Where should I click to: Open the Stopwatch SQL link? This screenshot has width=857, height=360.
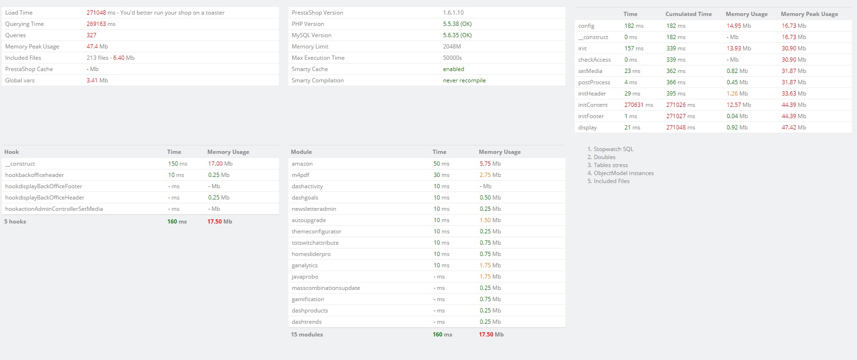pyautogui.click(x=613, y=149)
